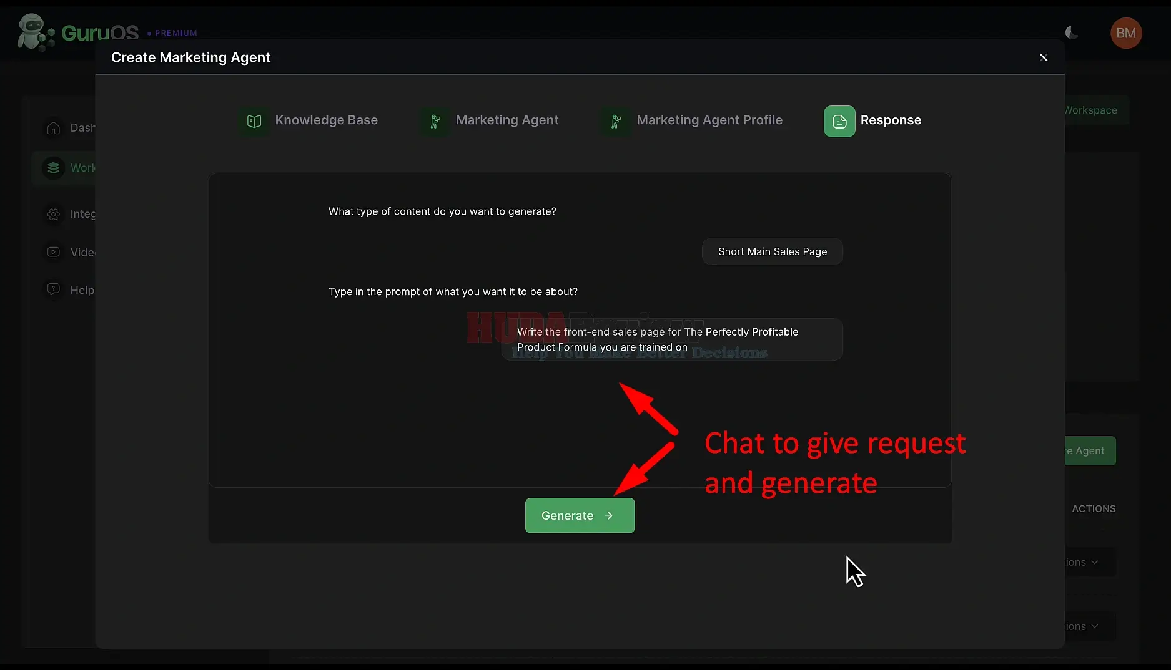Click the Create Marketing Agent title
This screenshot has height=670, width=1171.
click(190, 57)
